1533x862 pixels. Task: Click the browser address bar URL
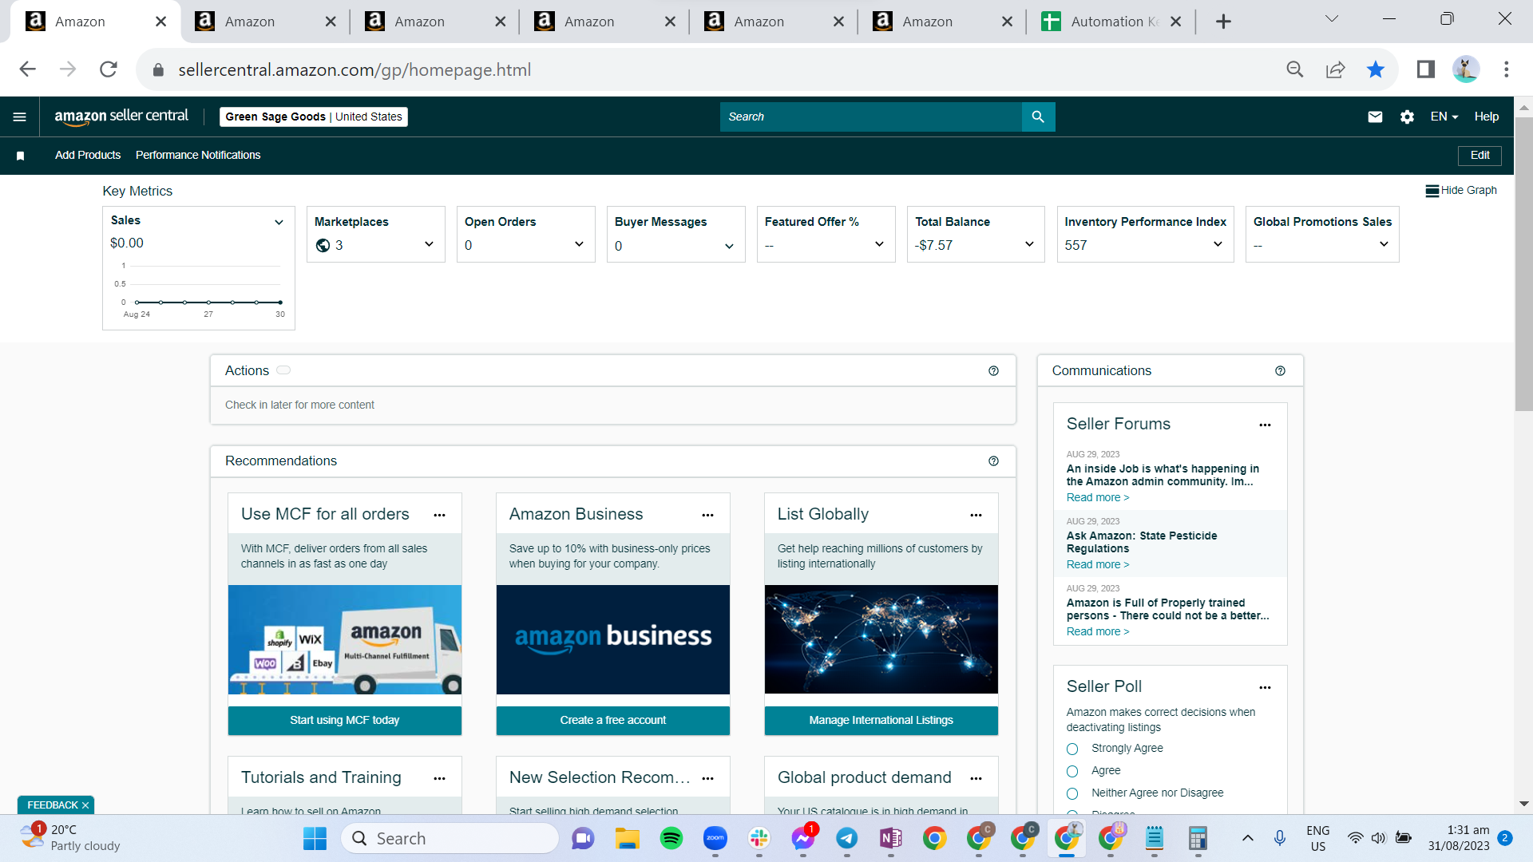click(355, 69)
